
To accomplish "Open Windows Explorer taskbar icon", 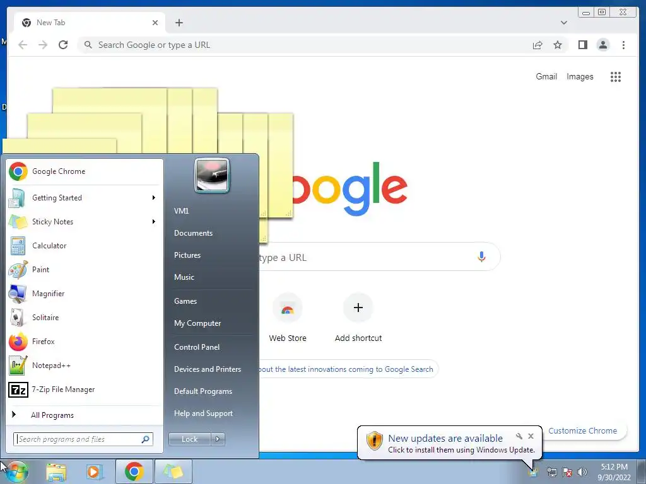I will click(56, 471).
